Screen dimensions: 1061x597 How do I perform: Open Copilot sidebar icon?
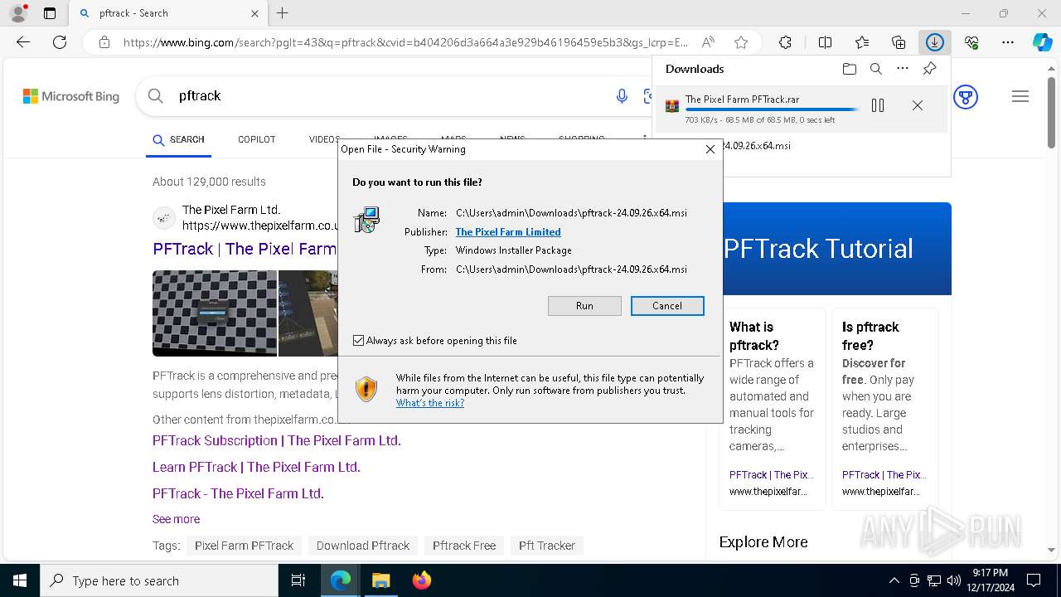1042,42
